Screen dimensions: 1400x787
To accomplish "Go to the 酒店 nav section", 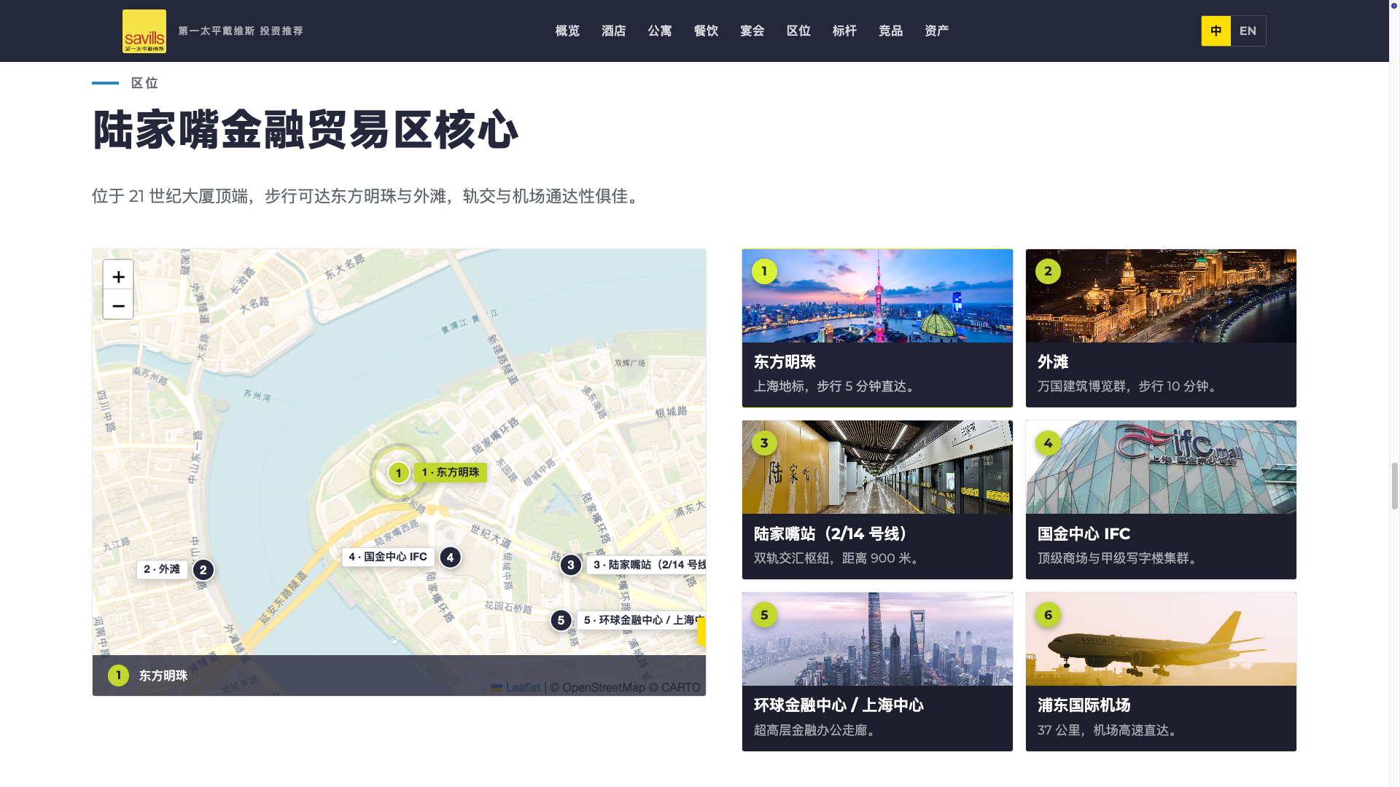I will pyautogui.click(x=614, y=31).
